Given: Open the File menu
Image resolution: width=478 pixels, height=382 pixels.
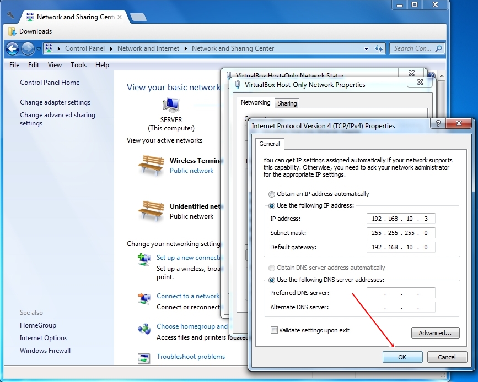Looking at the screenshot, I should [14, 65].
